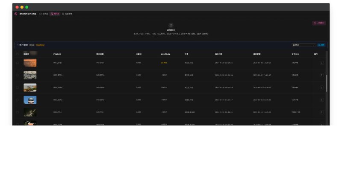Viewport: 342px width, 182px height.
Task: Select checkbox for photo IMG_3393 row
Action: 18,100
